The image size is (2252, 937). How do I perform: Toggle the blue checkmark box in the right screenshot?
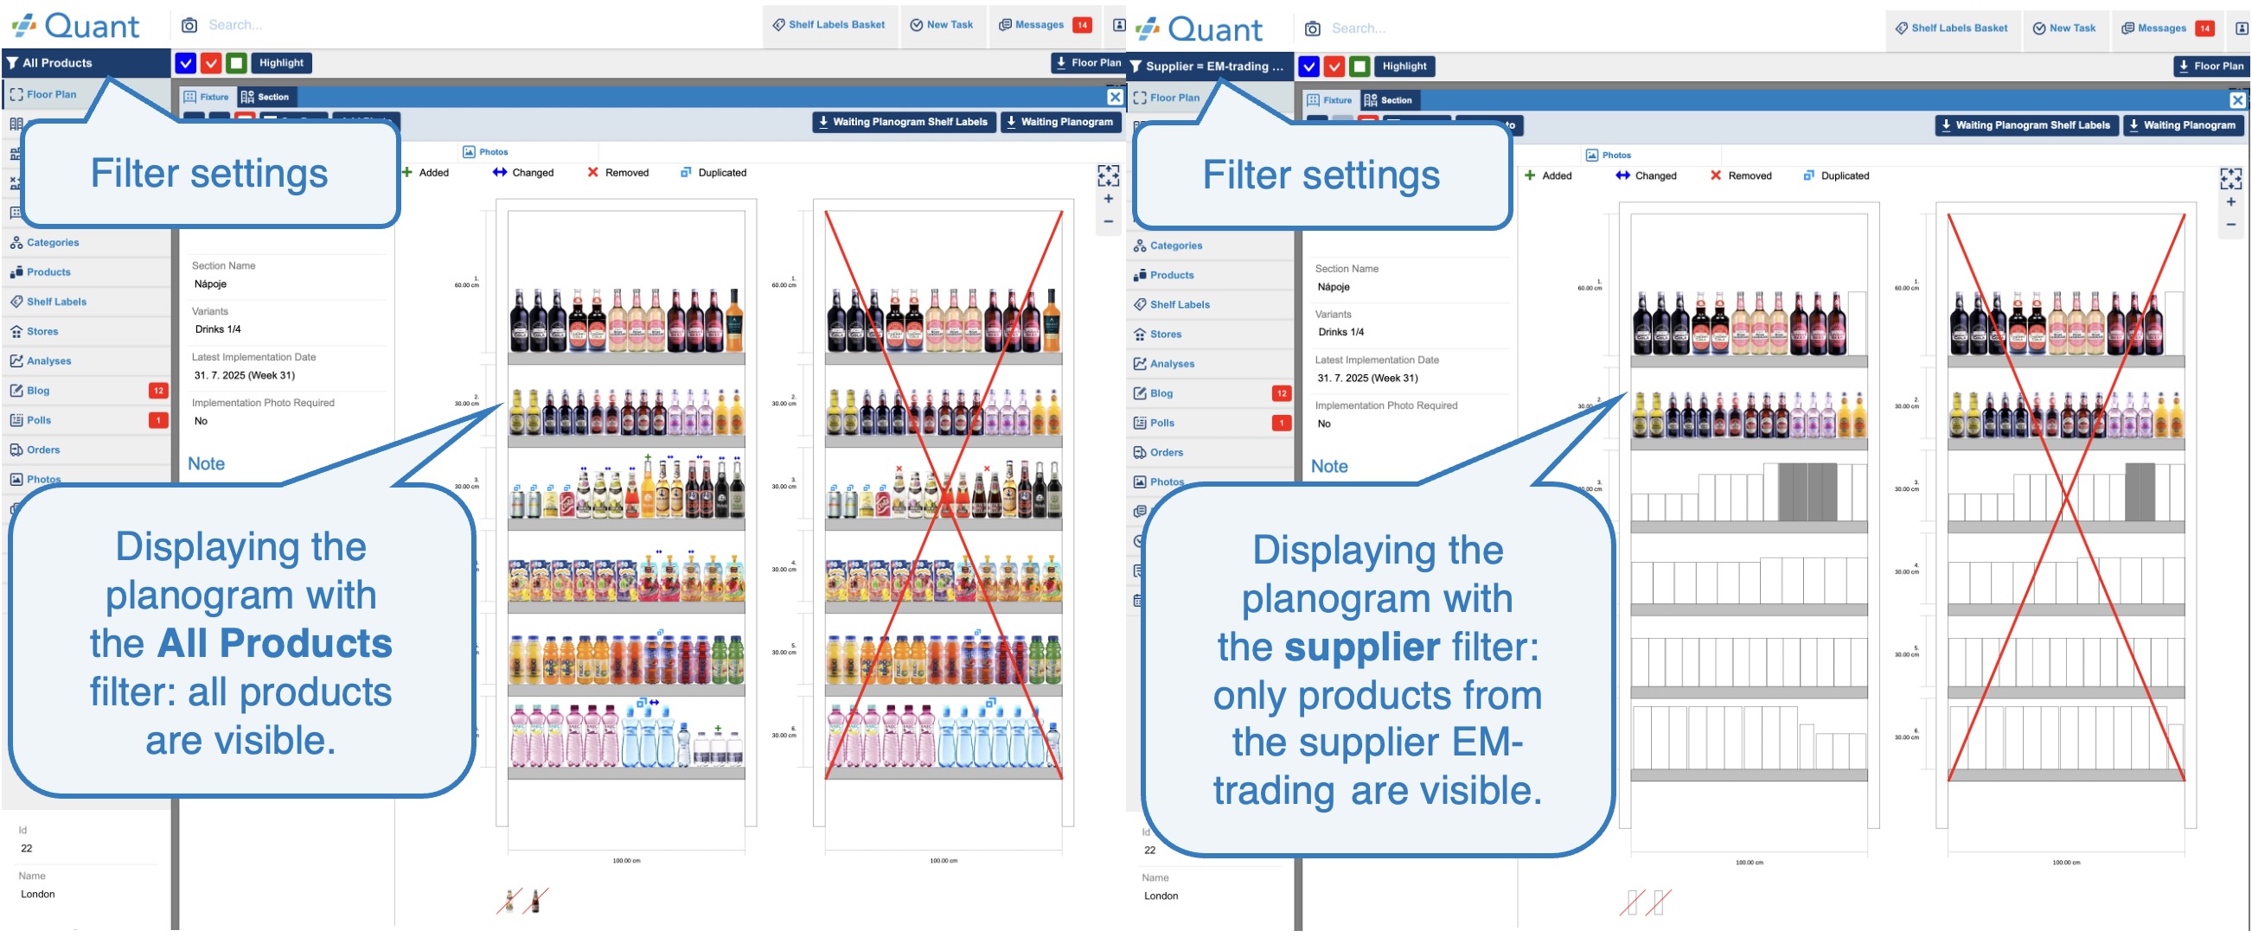(x=1308, y=67)
